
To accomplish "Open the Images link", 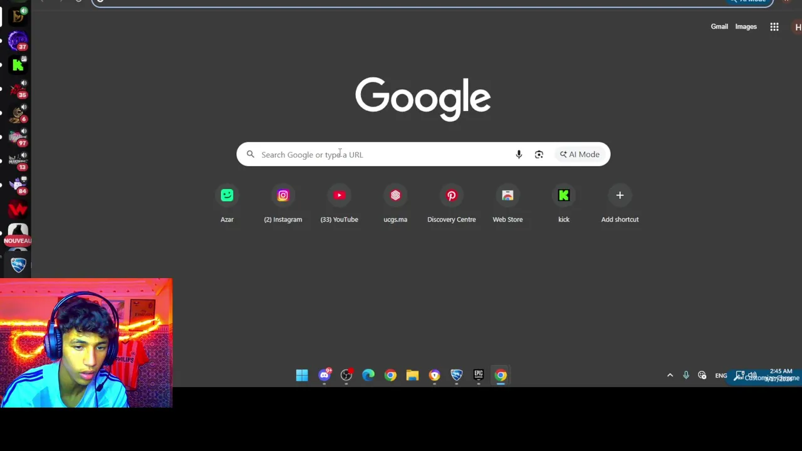I will [746, 26].
